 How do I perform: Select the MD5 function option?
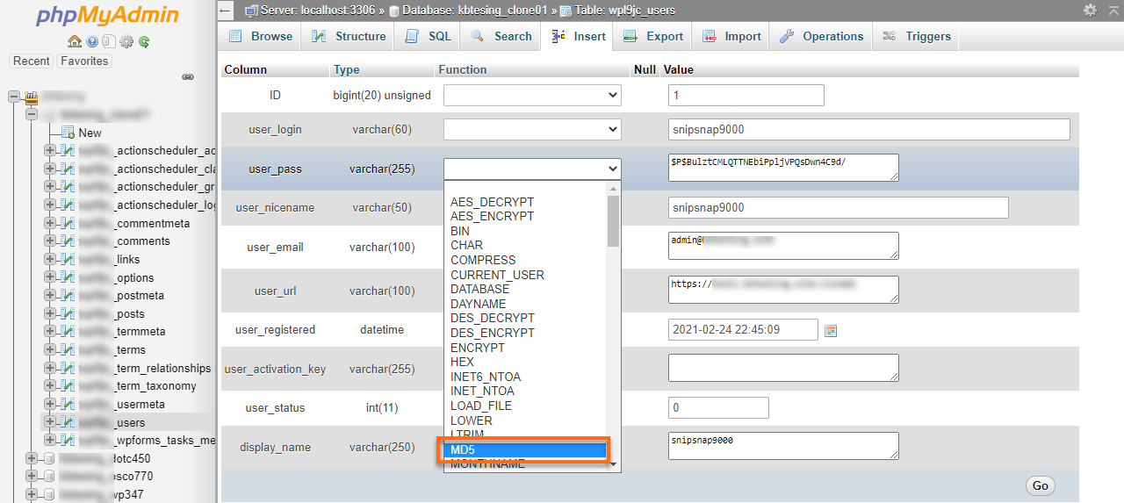coord(526,450)
